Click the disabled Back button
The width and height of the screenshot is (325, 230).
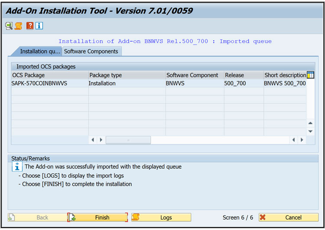(37, 217)
